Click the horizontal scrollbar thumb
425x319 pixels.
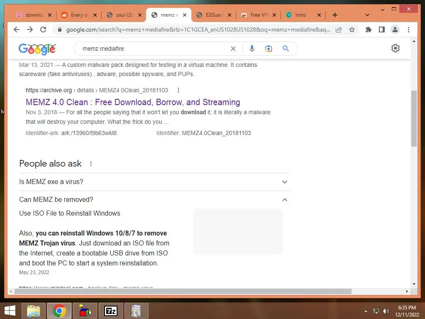(183, 291)
